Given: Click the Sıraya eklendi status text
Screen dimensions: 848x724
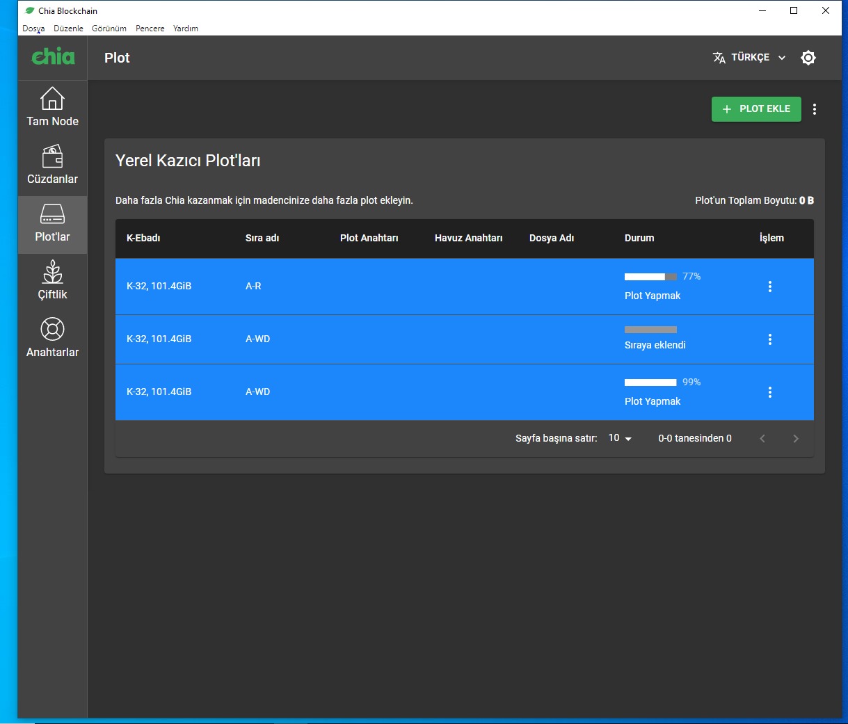Looking at the screenshot, I should [655, 345].
